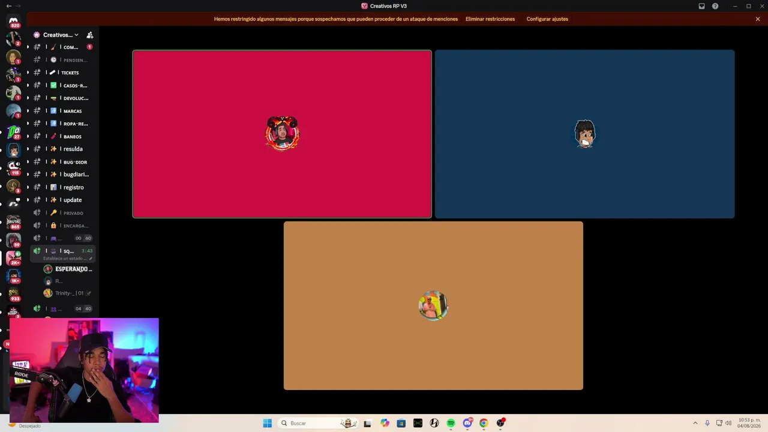Open the Discord inbox icon in title bar
The width and height of the screenshot is (768, 432).
tap(701, 6)
